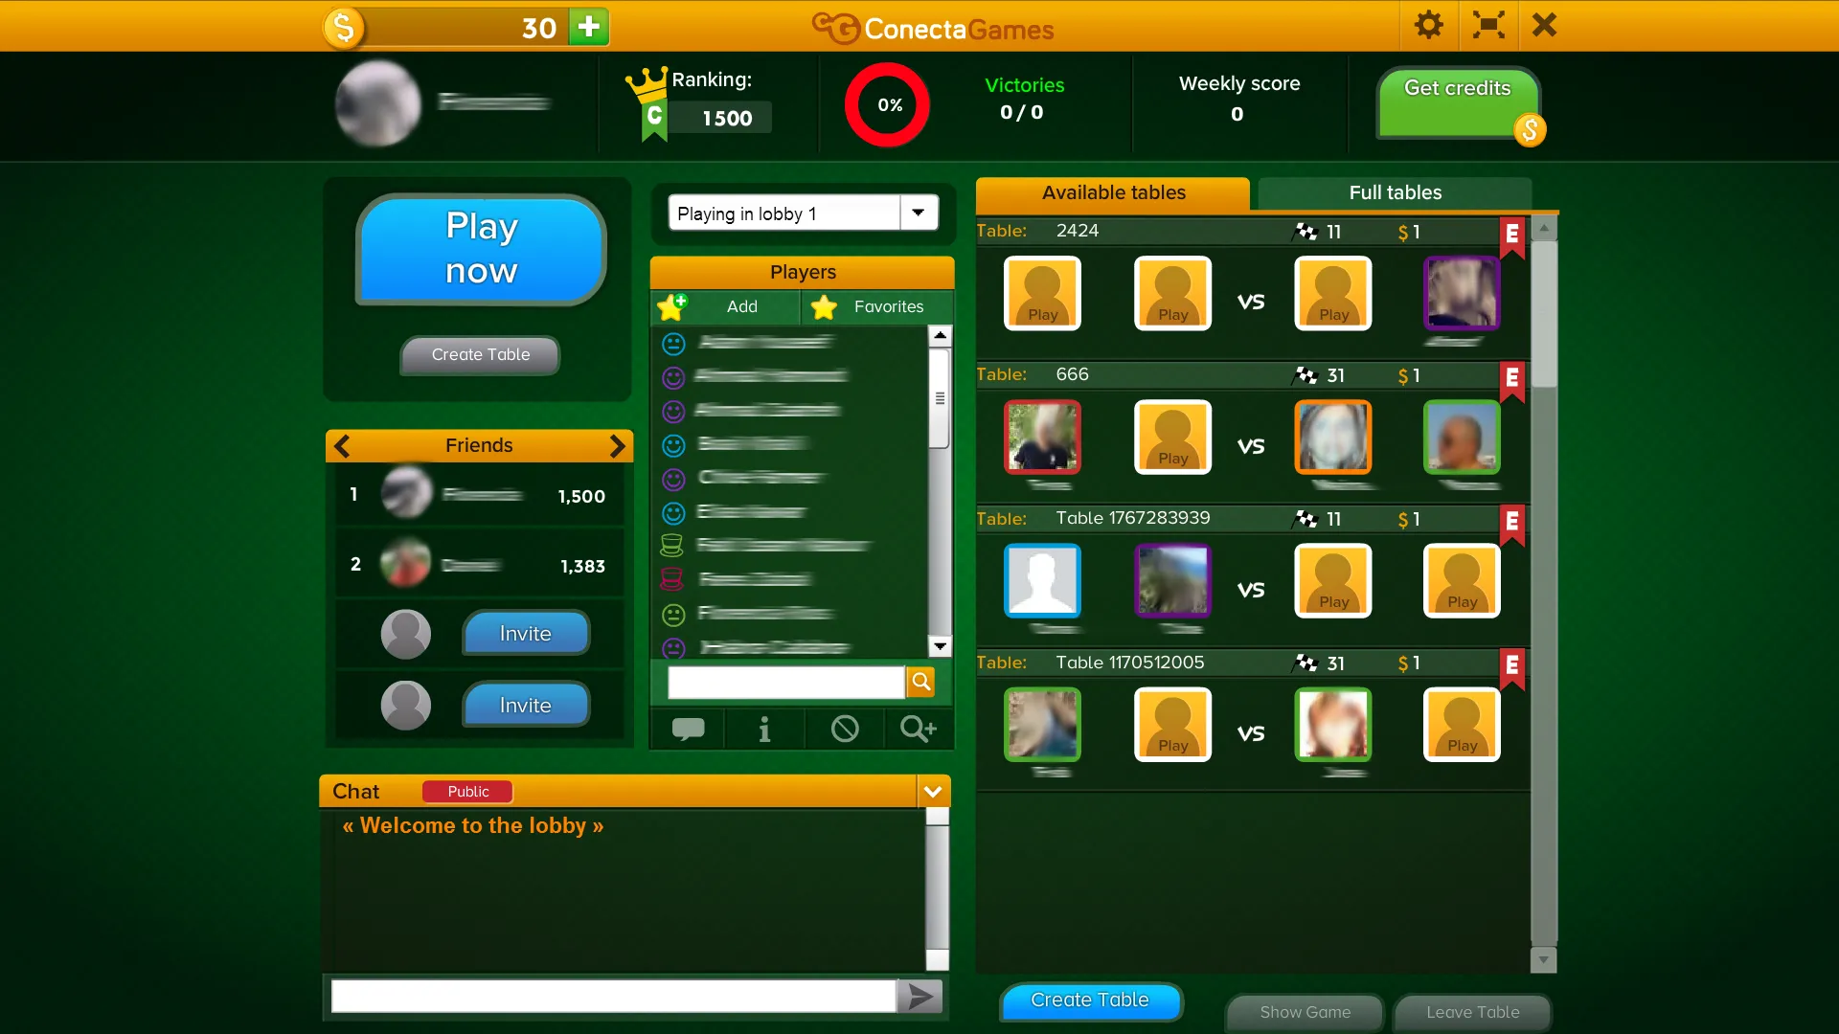This screenshot has height=1034, width=1839.
Task: Click the chat message bubble icon
Action: [x=689, y=729]
